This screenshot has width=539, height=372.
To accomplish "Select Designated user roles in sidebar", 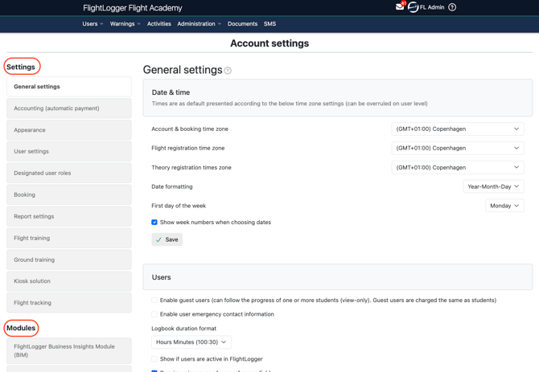I will 69,173.
